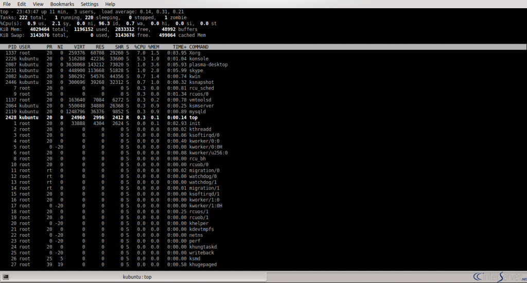
Task: Click the mysqld process name
Action: [x=197, y=112]
